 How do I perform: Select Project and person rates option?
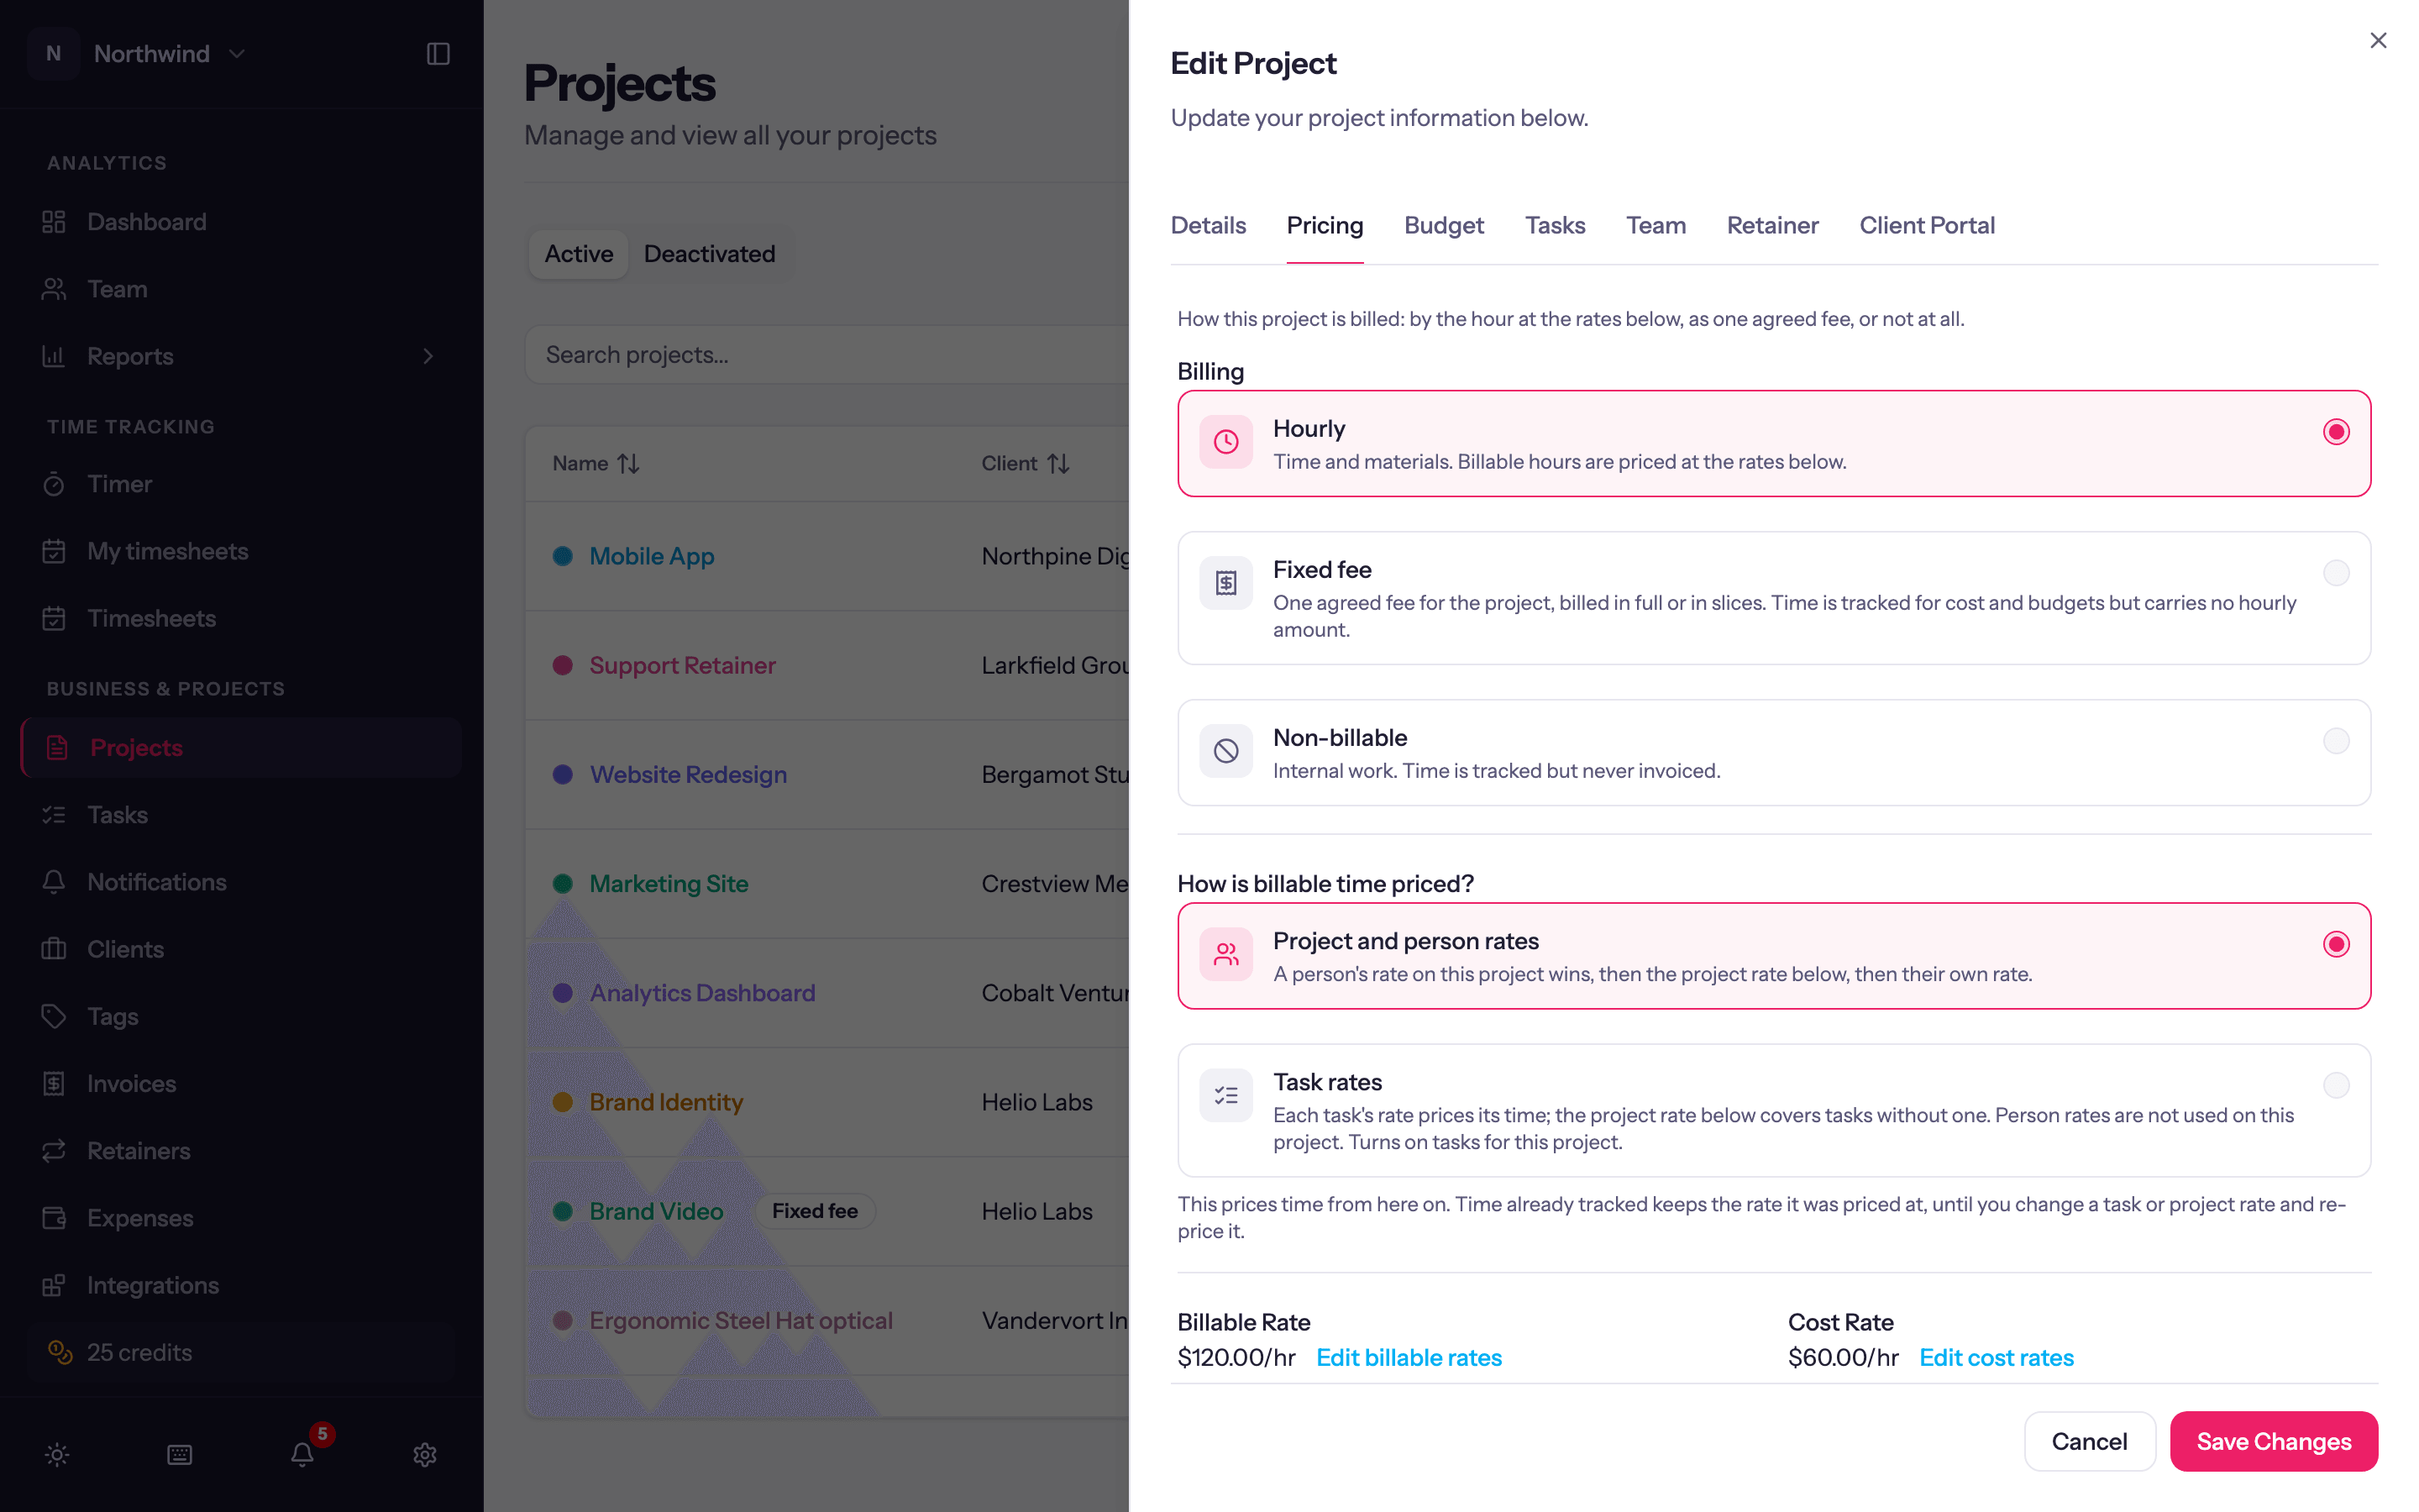click(x=1774, y=956)
